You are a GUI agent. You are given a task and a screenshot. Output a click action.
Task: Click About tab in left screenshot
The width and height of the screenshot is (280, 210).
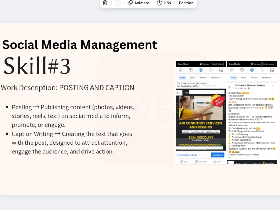(192, 78)
